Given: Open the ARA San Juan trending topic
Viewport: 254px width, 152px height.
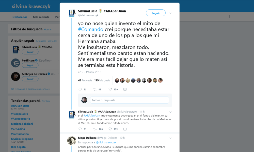Looking at the screenshot, I should [20, 106].
